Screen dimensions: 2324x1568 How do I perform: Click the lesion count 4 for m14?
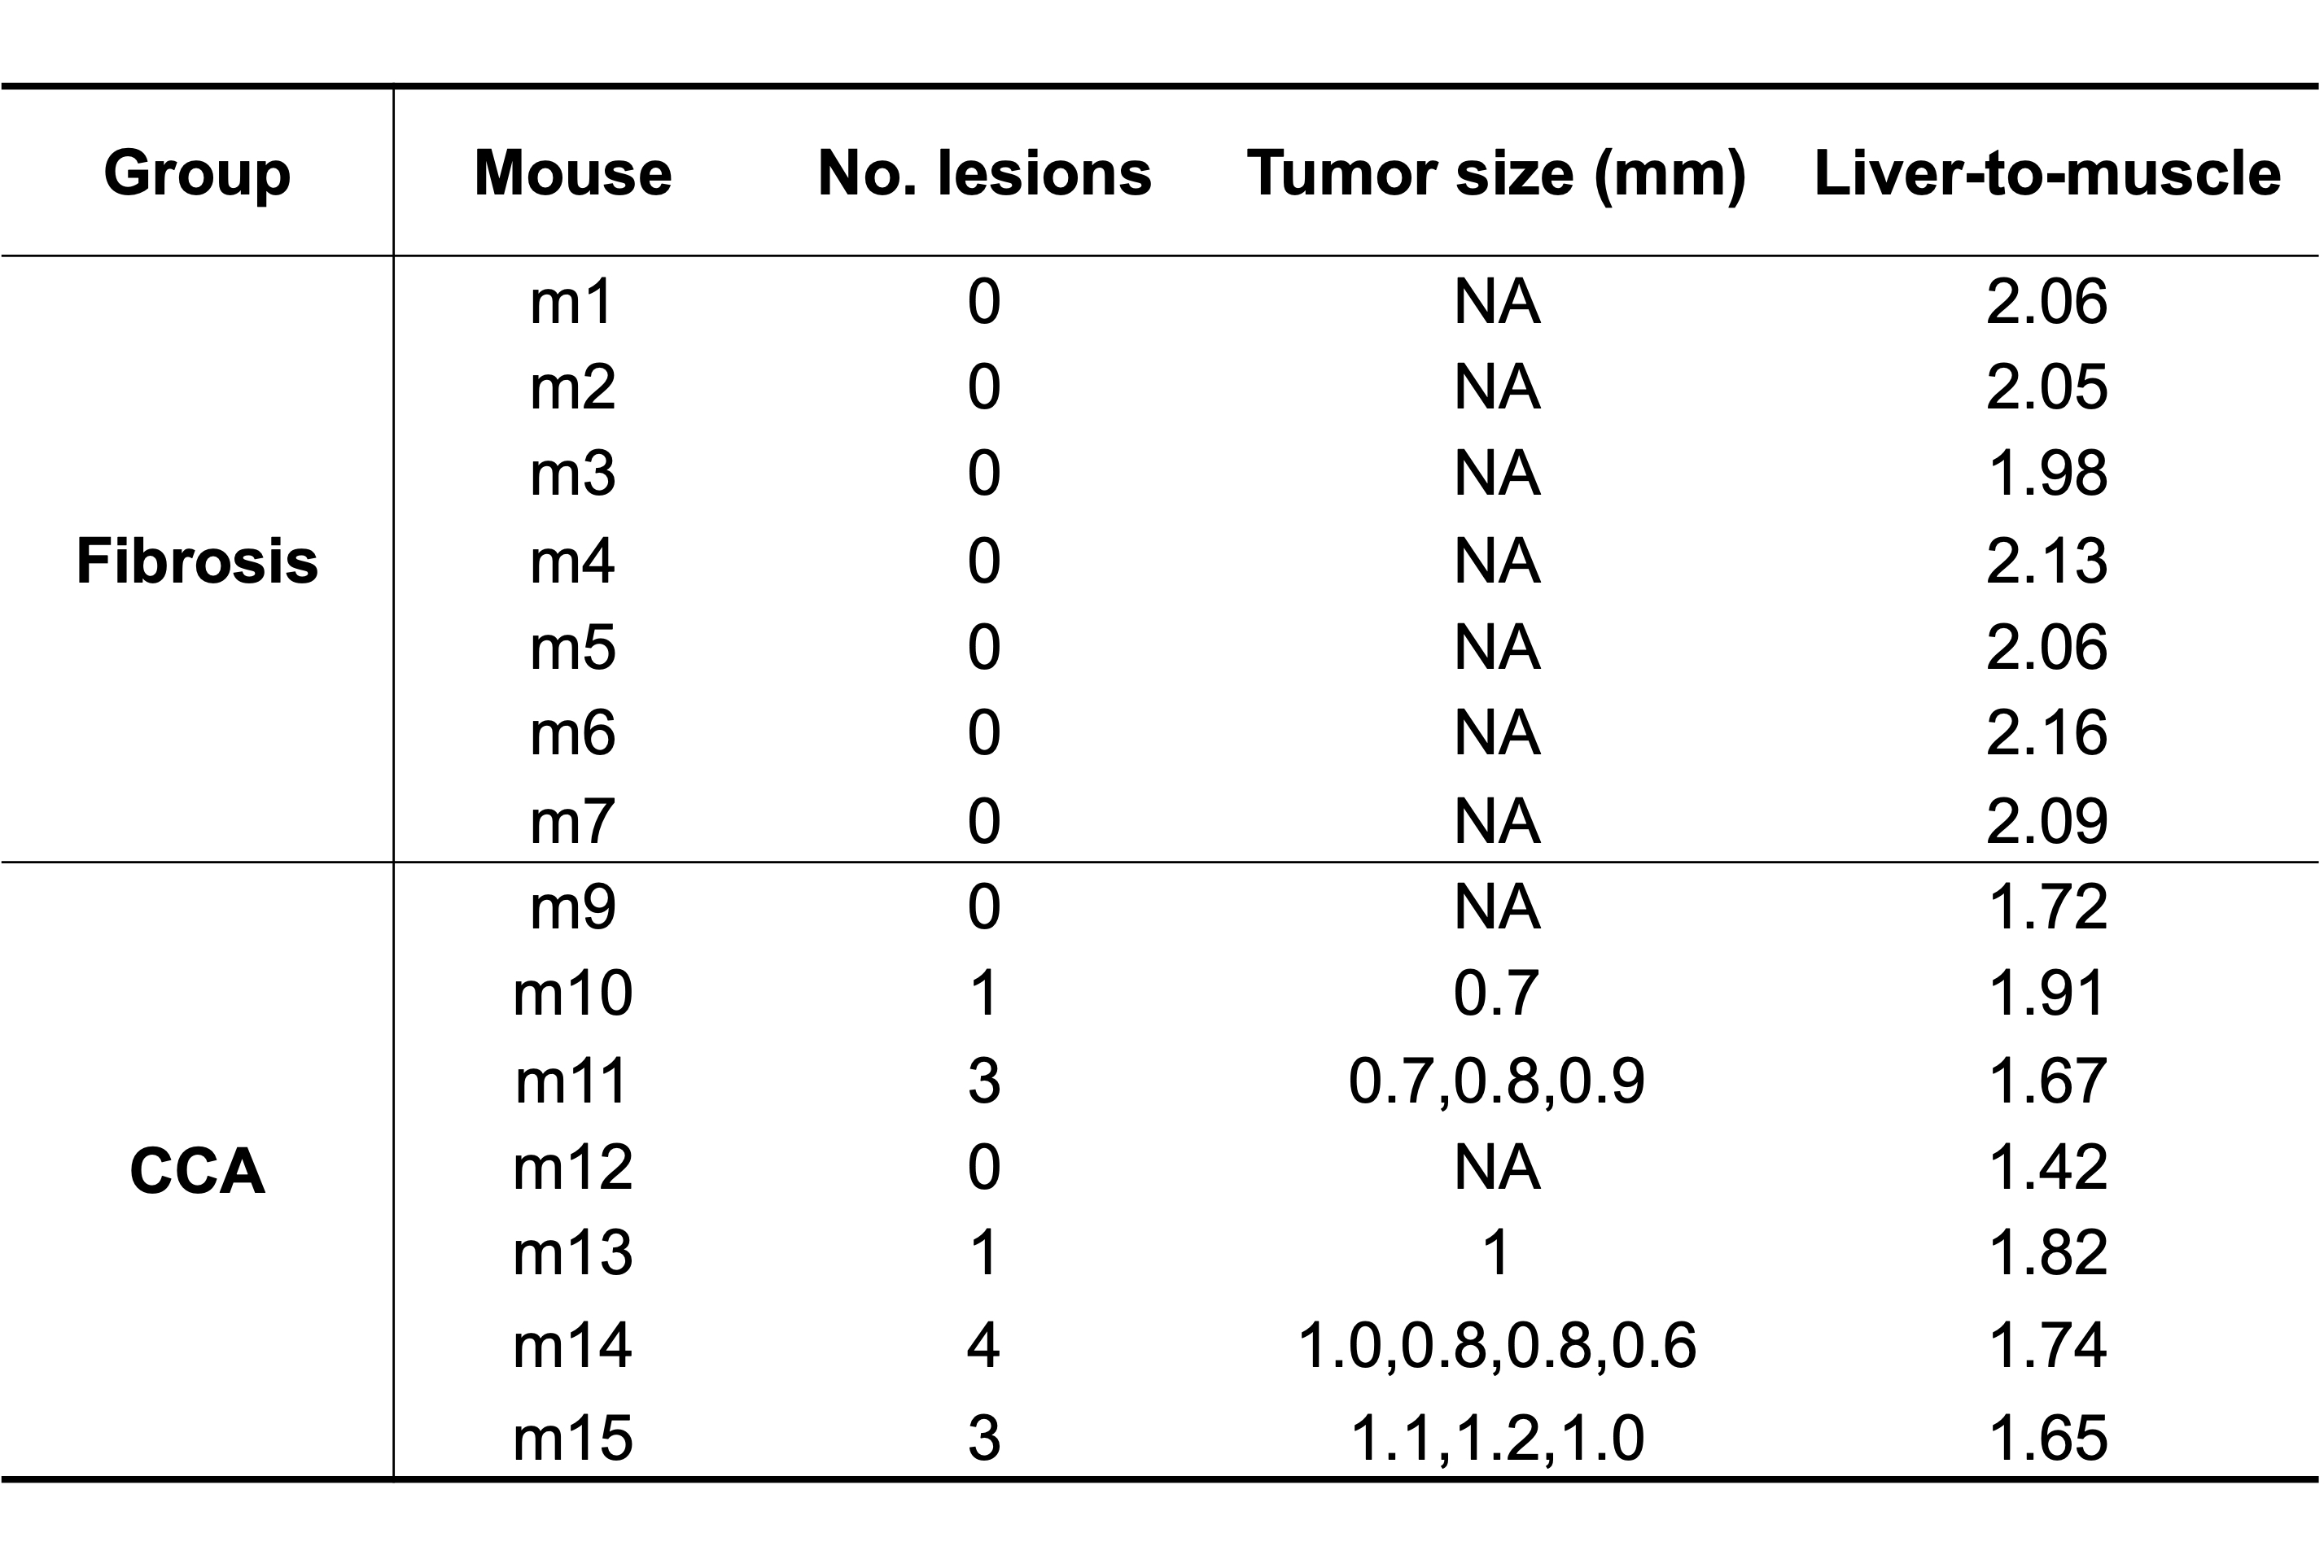coord(984,1344)
